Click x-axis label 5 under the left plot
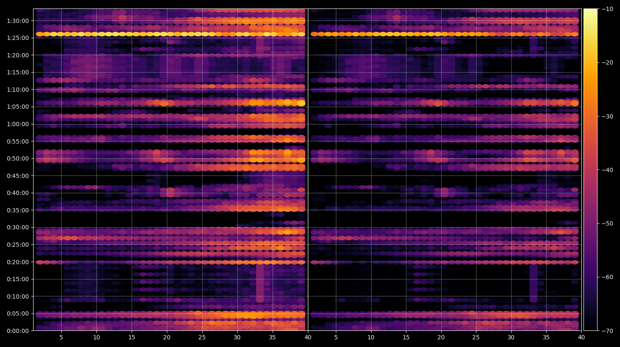Image resolution: width=620 pixels, height=347 pixels. click(61, 338)
